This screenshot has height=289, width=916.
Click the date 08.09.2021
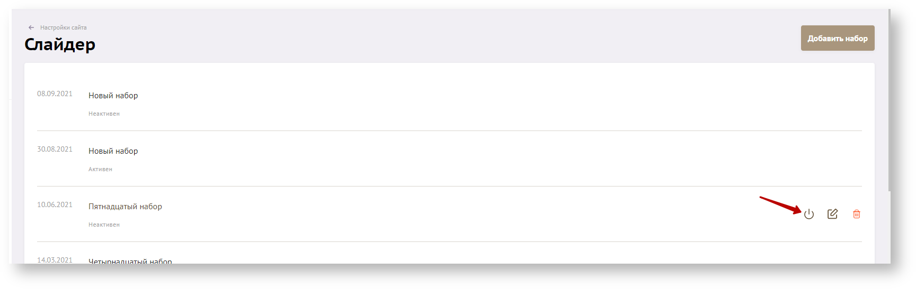[x=55, y=94]
